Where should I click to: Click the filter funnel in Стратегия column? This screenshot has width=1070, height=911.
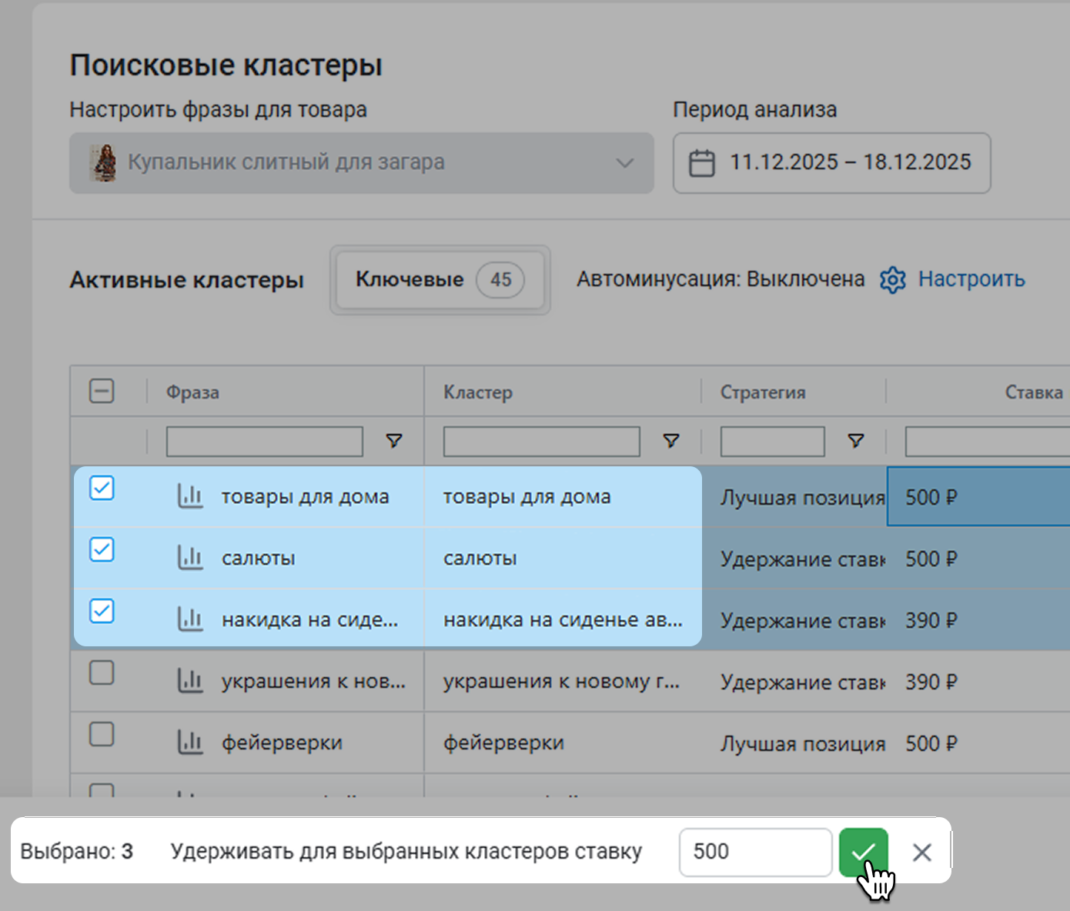point(855,441)
